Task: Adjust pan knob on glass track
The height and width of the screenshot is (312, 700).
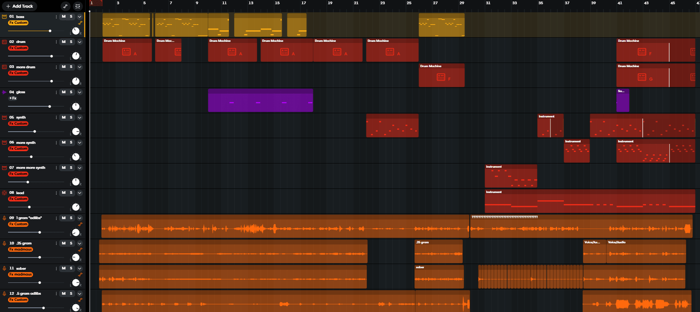Action: (76, 106)
